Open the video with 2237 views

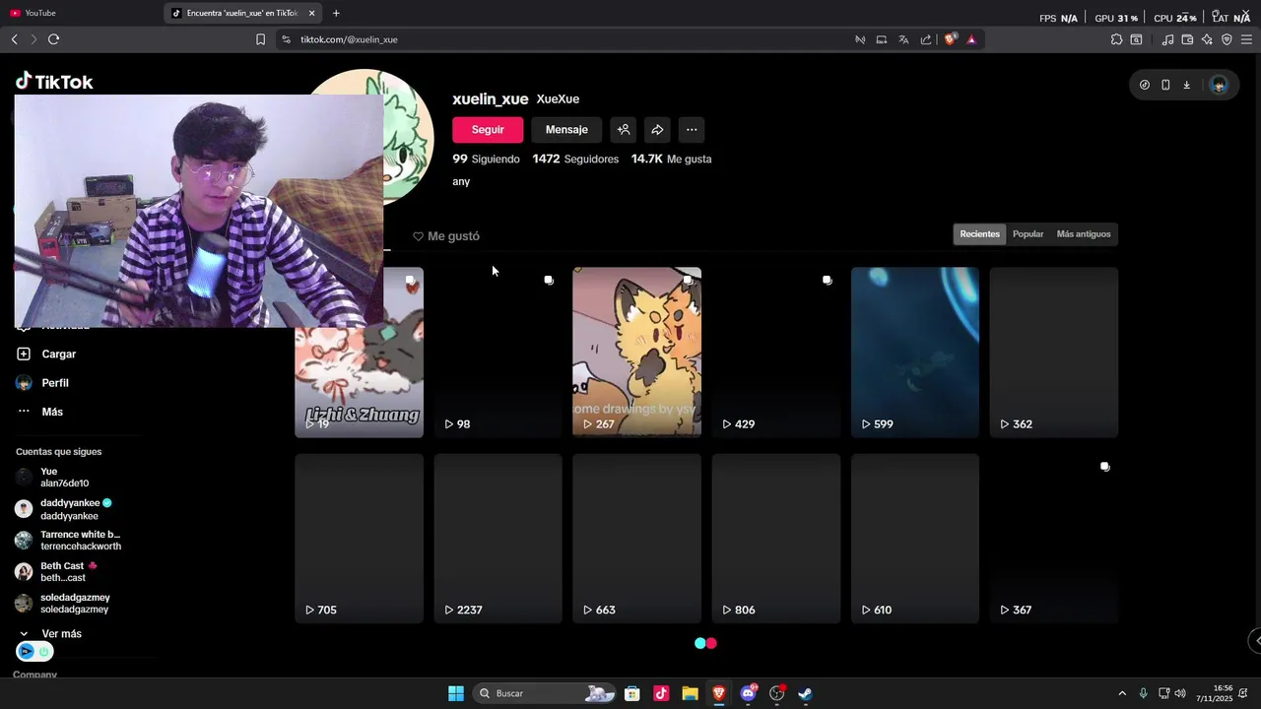[x=498, y=538]
